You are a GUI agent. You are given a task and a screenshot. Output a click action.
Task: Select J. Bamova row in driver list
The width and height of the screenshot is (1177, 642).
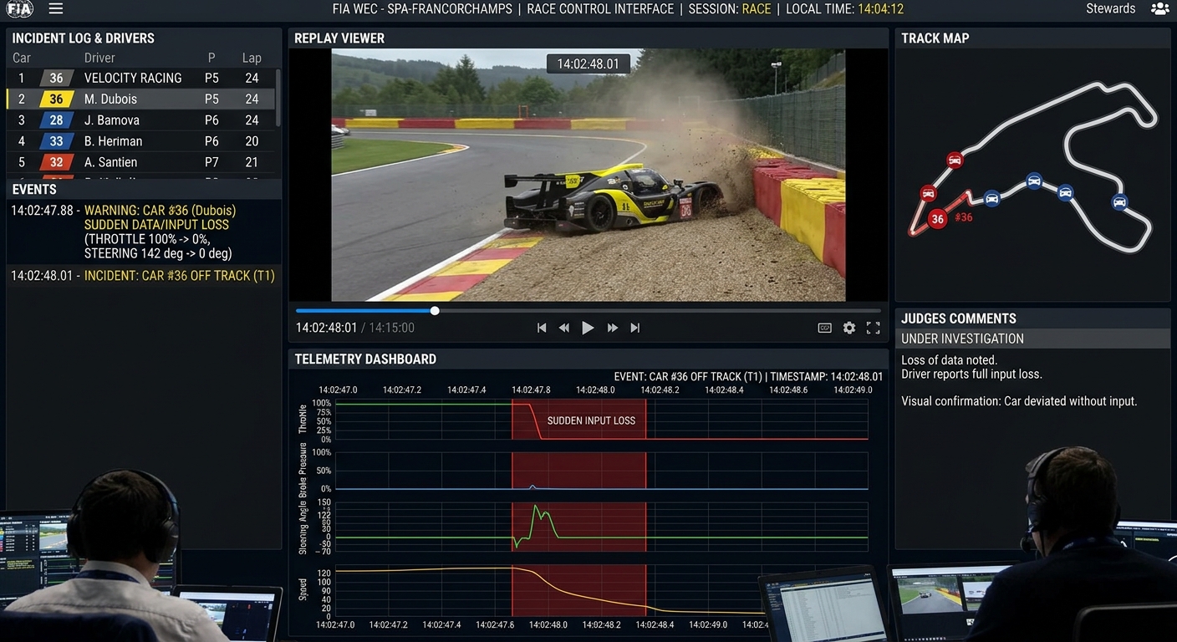click(140, 120)
